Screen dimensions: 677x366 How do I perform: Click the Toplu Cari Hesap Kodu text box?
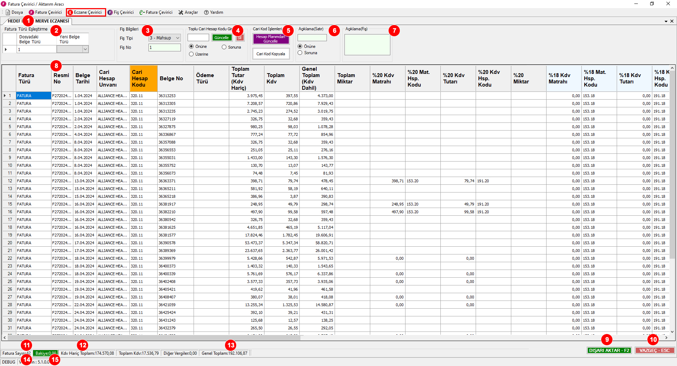click(x=198, y=38)
